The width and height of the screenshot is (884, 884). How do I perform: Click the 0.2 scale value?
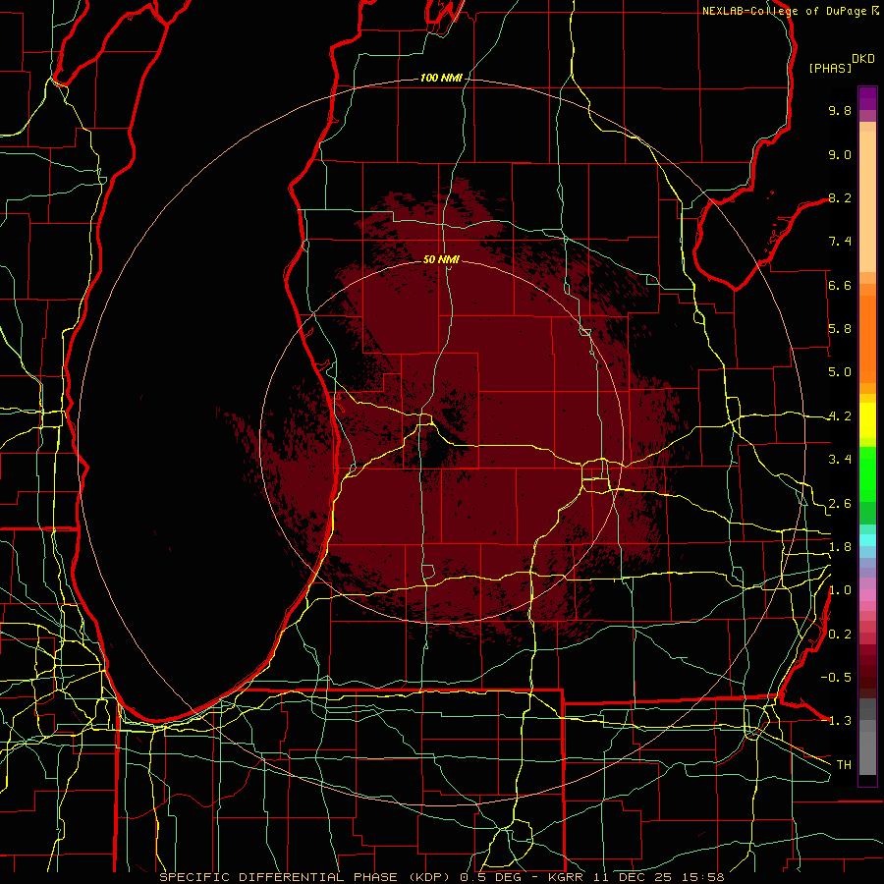[x=840, y=635]
